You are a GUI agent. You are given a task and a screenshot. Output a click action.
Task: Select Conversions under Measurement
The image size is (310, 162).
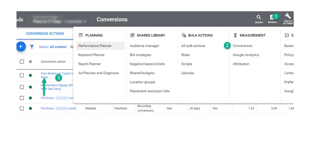coord(242,46)
